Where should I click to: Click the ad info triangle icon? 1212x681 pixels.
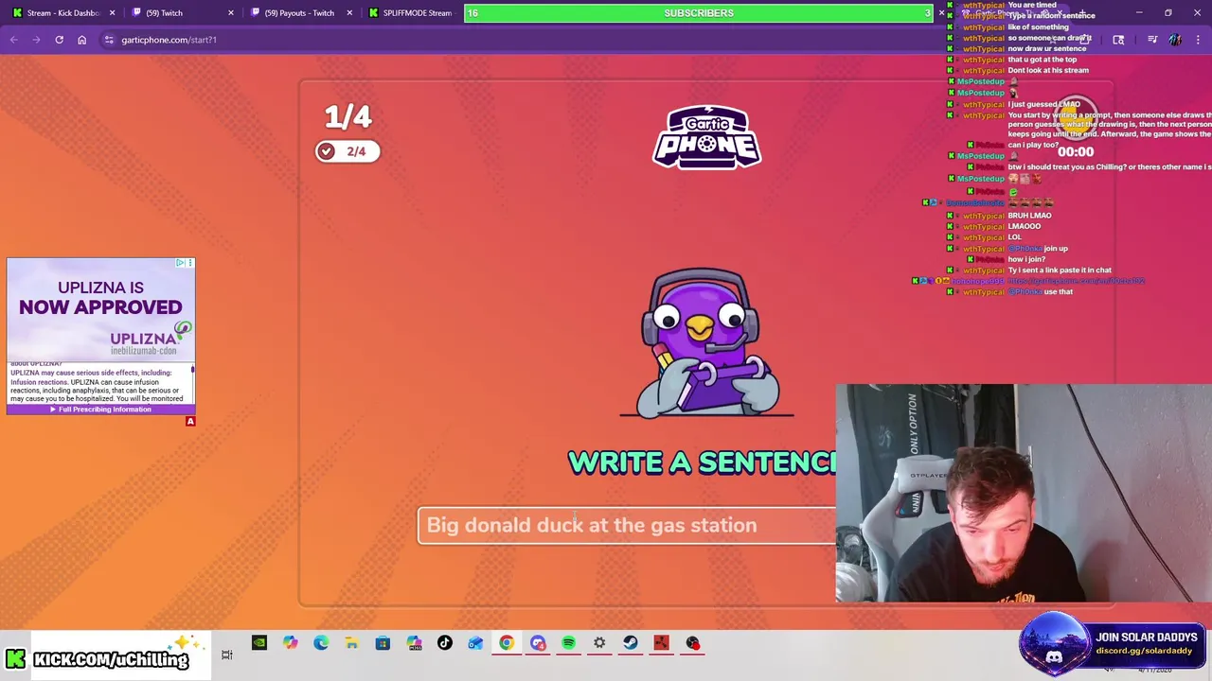[180, 263]
